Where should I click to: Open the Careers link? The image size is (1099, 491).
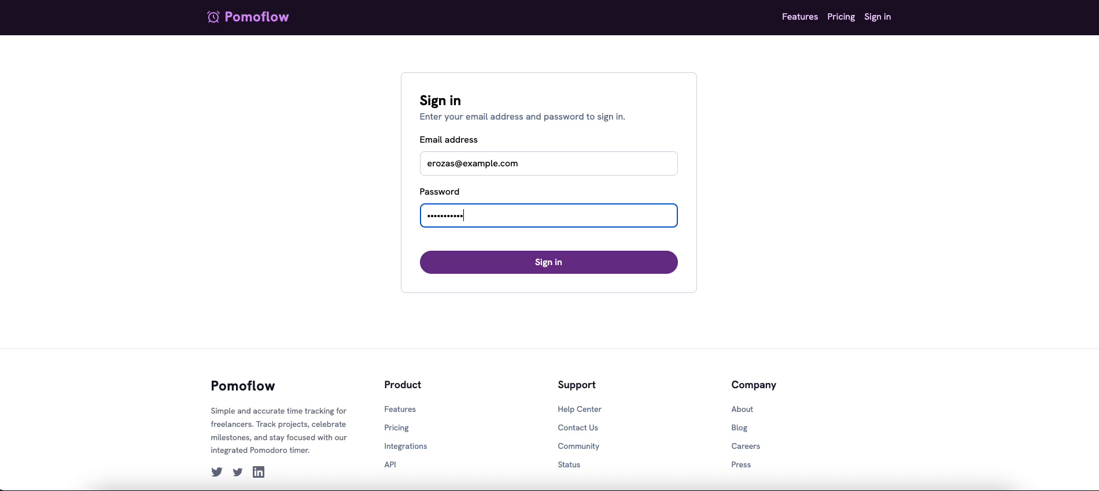tap(745, 446)
